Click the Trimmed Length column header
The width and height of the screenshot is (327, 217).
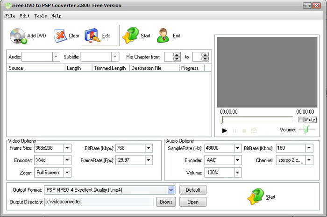tap(111, 68)
